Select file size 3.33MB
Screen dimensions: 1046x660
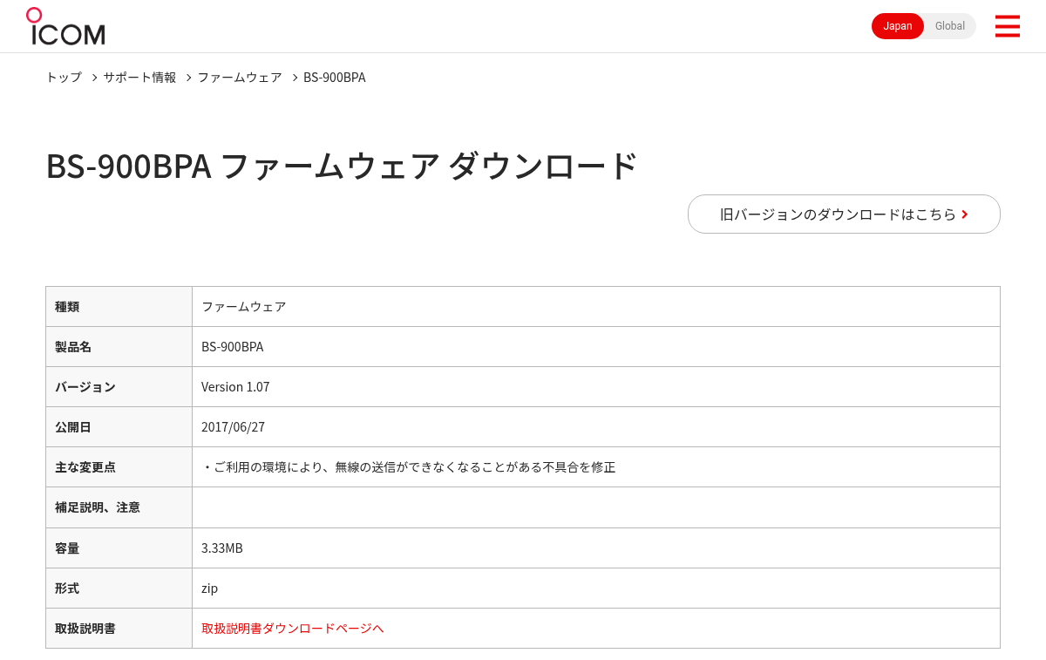point(222,548)
